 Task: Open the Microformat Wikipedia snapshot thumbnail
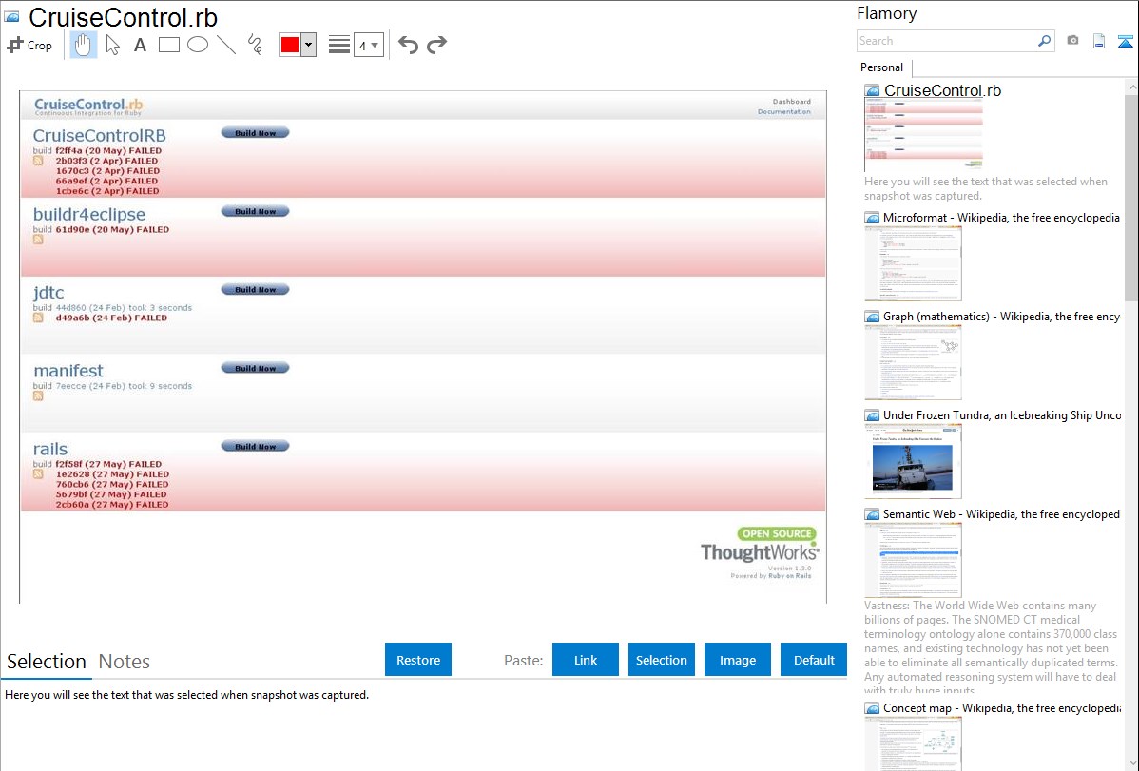pos(913,263)
